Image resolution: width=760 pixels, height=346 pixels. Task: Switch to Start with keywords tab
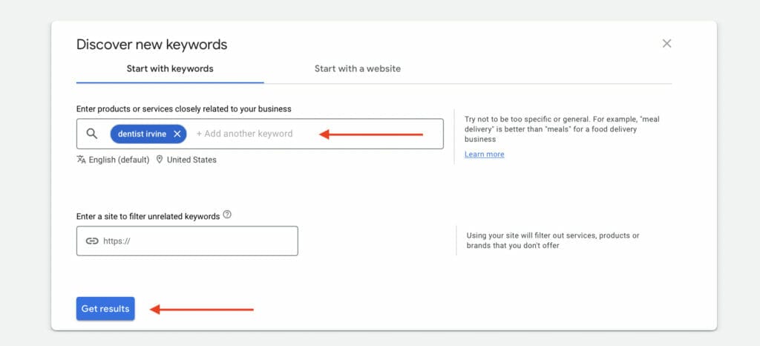pyautogui.click(x=170, y=69)
